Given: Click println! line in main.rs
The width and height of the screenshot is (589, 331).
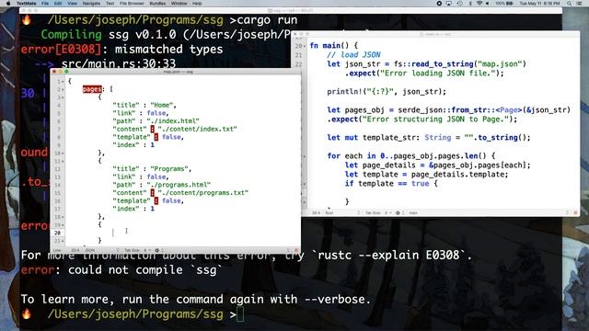Looking at the screenshot, I should pyautogui.click(x=387, y=92).
